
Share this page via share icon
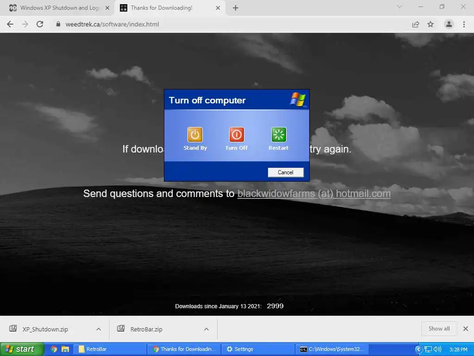[x=416, y=24]
